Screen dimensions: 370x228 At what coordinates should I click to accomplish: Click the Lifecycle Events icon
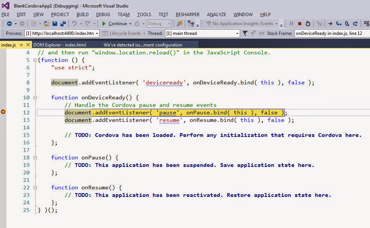click(105, 33)
